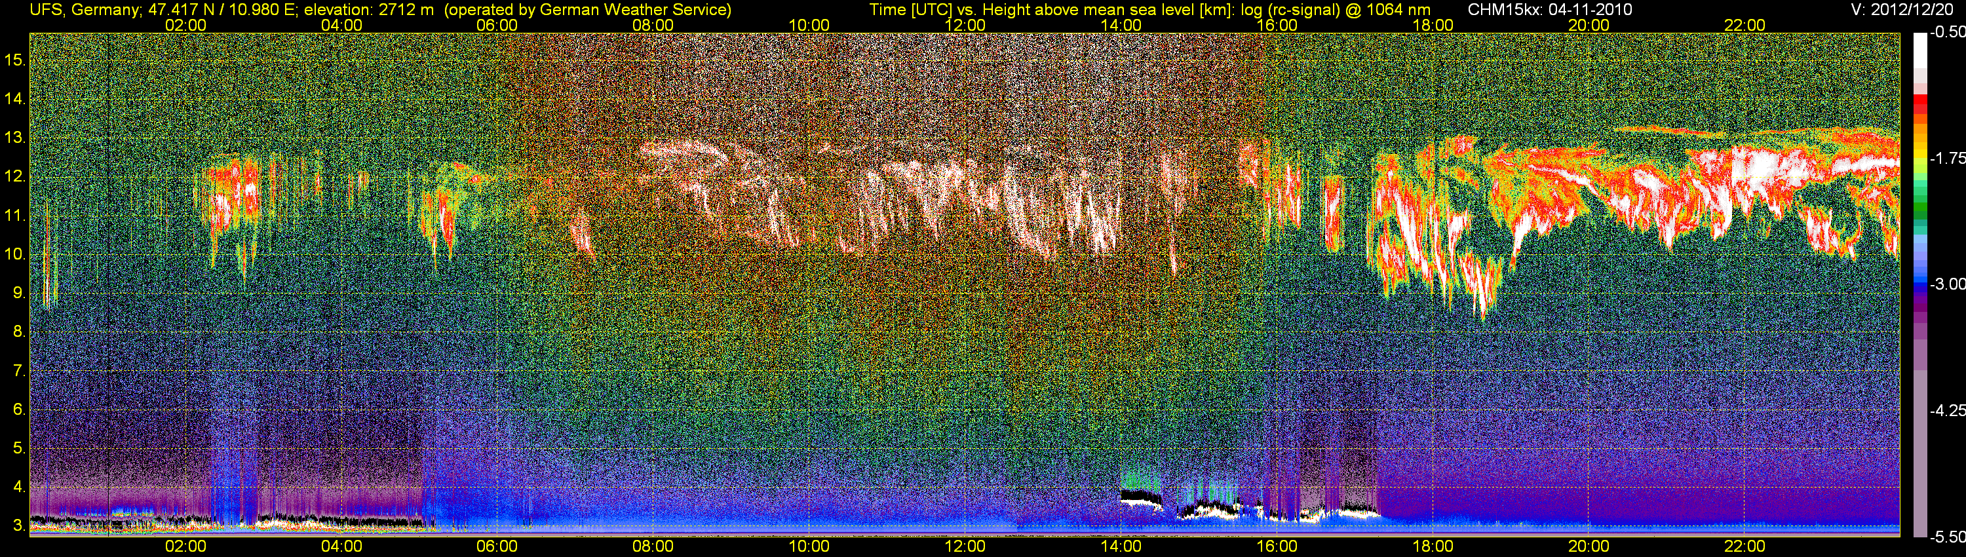Screen dimensions: 1966x557
Task: Click the '6.' height axis label
Action: coord(19,410)
